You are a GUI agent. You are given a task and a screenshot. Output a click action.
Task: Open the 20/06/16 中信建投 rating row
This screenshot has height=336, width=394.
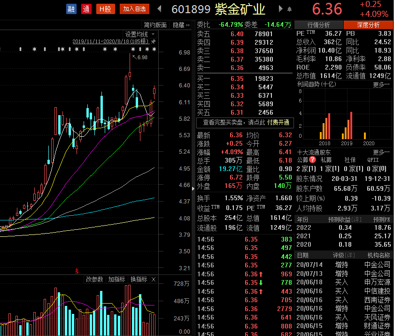click(x=343, y=291)
